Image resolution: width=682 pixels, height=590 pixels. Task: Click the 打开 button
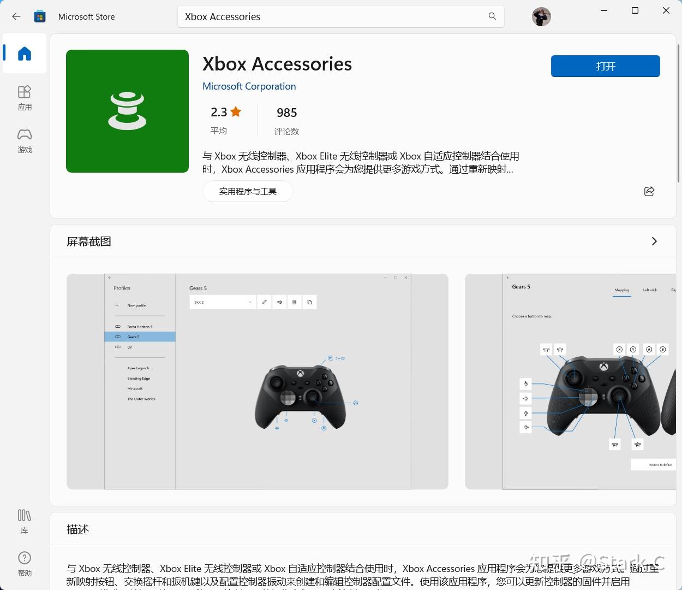click(x=606, y=66)
